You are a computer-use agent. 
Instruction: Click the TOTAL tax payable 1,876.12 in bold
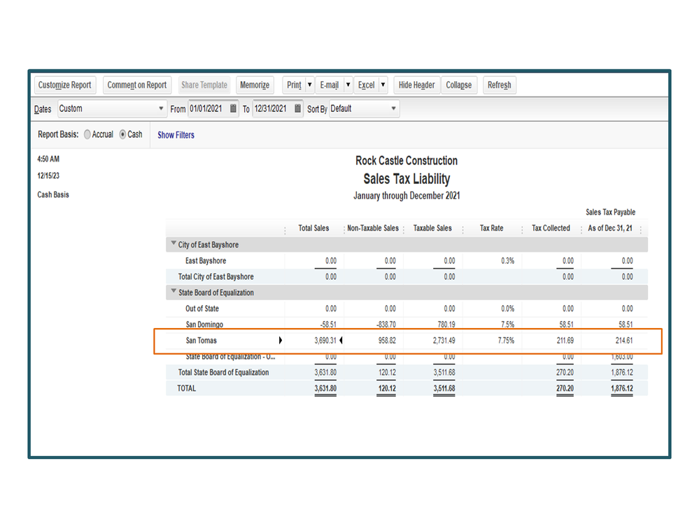pyautogui.click(x=622, y=388)
